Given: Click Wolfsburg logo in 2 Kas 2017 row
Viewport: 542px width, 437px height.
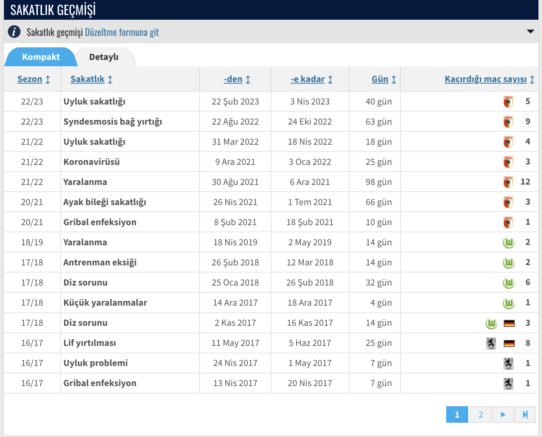Looking at the screenshot, I should 492,323.
